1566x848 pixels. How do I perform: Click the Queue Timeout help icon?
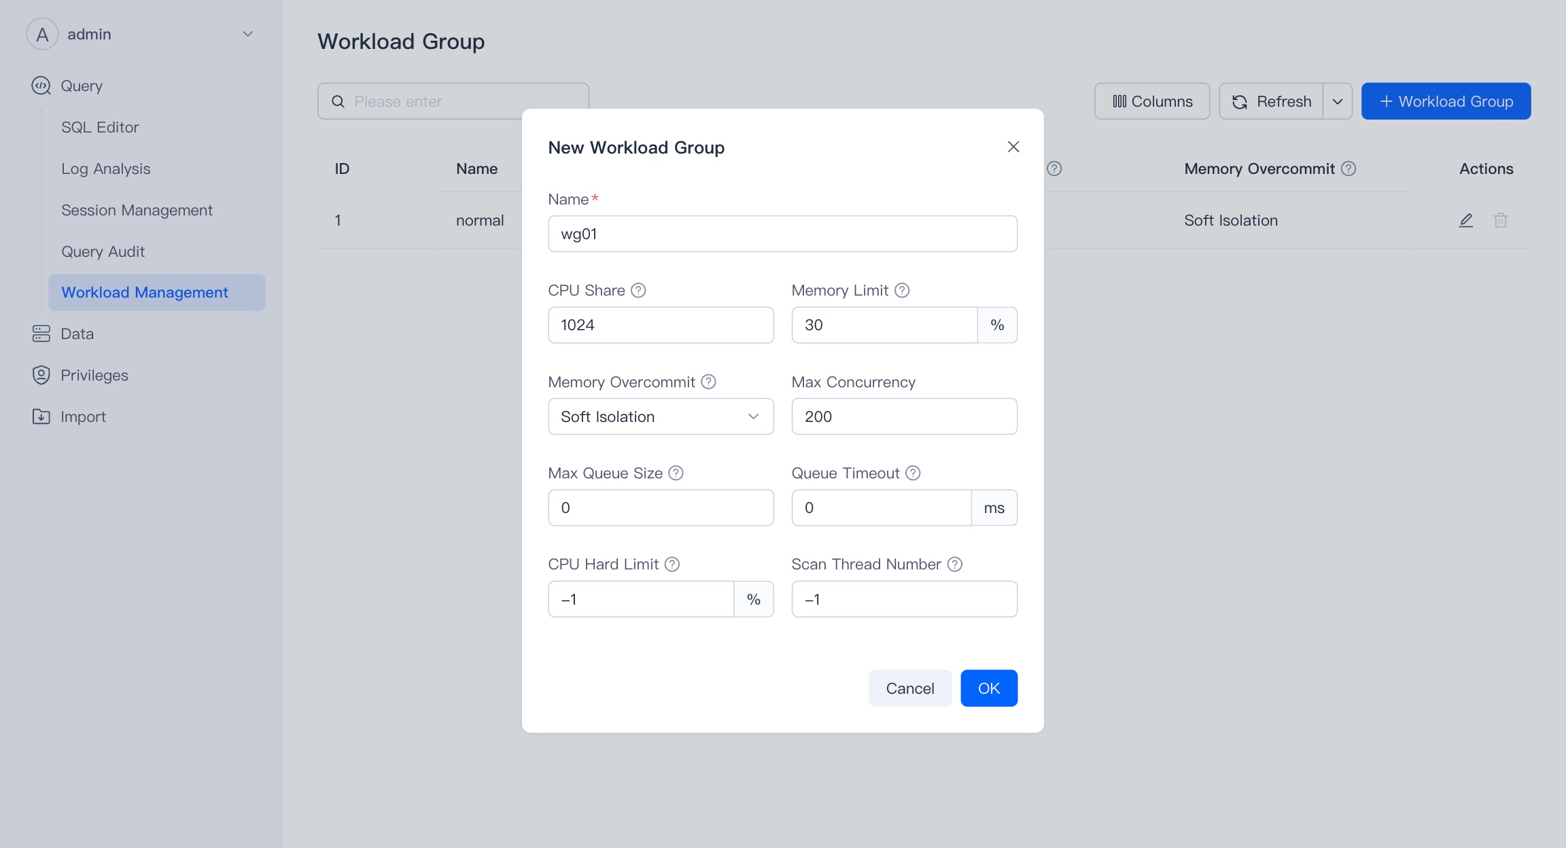(x=913, y=473)
